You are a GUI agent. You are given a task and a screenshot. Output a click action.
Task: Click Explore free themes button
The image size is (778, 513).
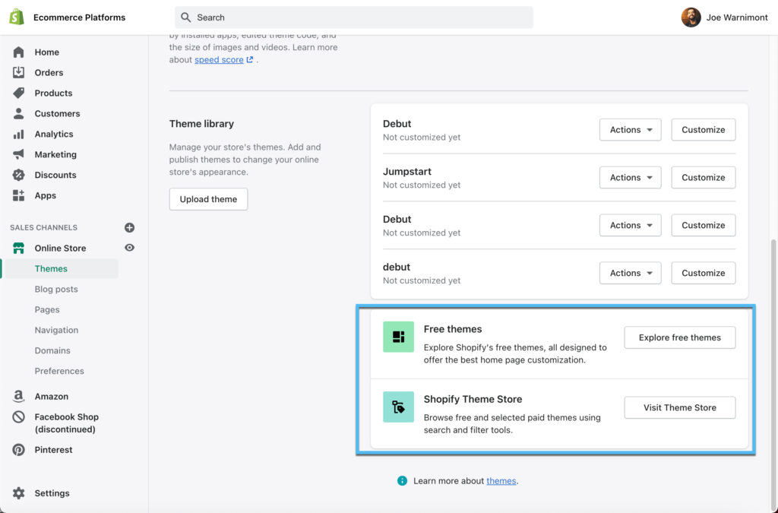680,337
